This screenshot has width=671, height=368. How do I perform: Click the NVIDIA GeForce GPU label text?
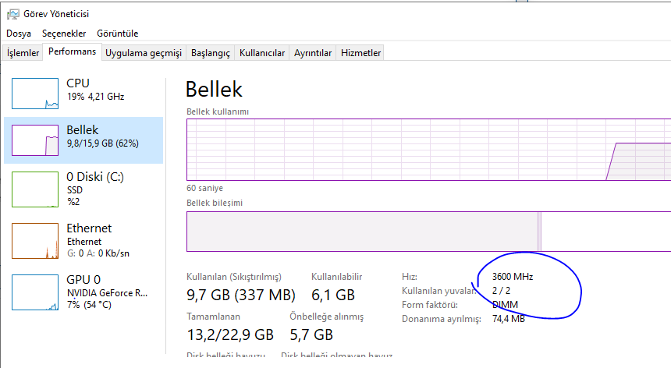pyautogui.click(x=106, y=292)
